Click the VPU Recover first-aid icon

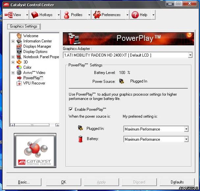click(x=19, y=83)
